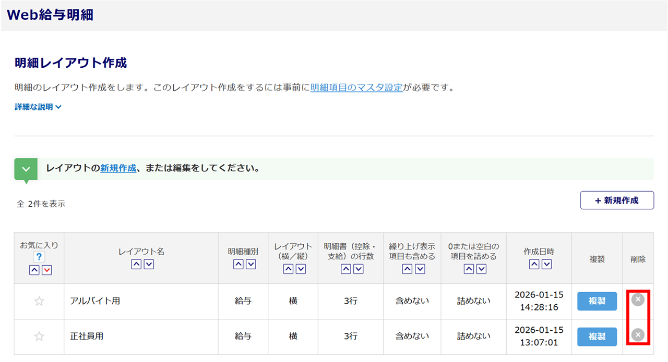The width and height of the screenshot is (668, 362).
Task: Delete the アルバイト用 layout row
Action: [x=638, y=299]
